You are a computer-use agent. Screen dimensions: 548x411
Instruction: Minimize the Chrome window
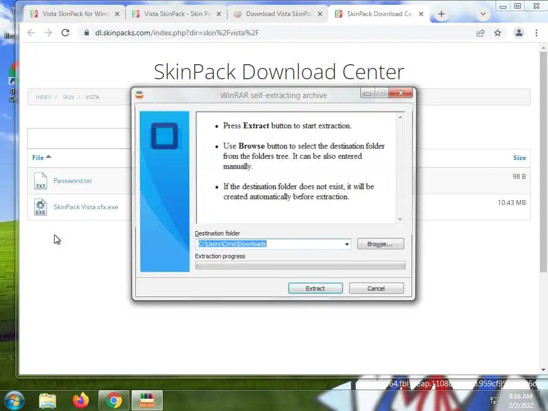[503, 6]
